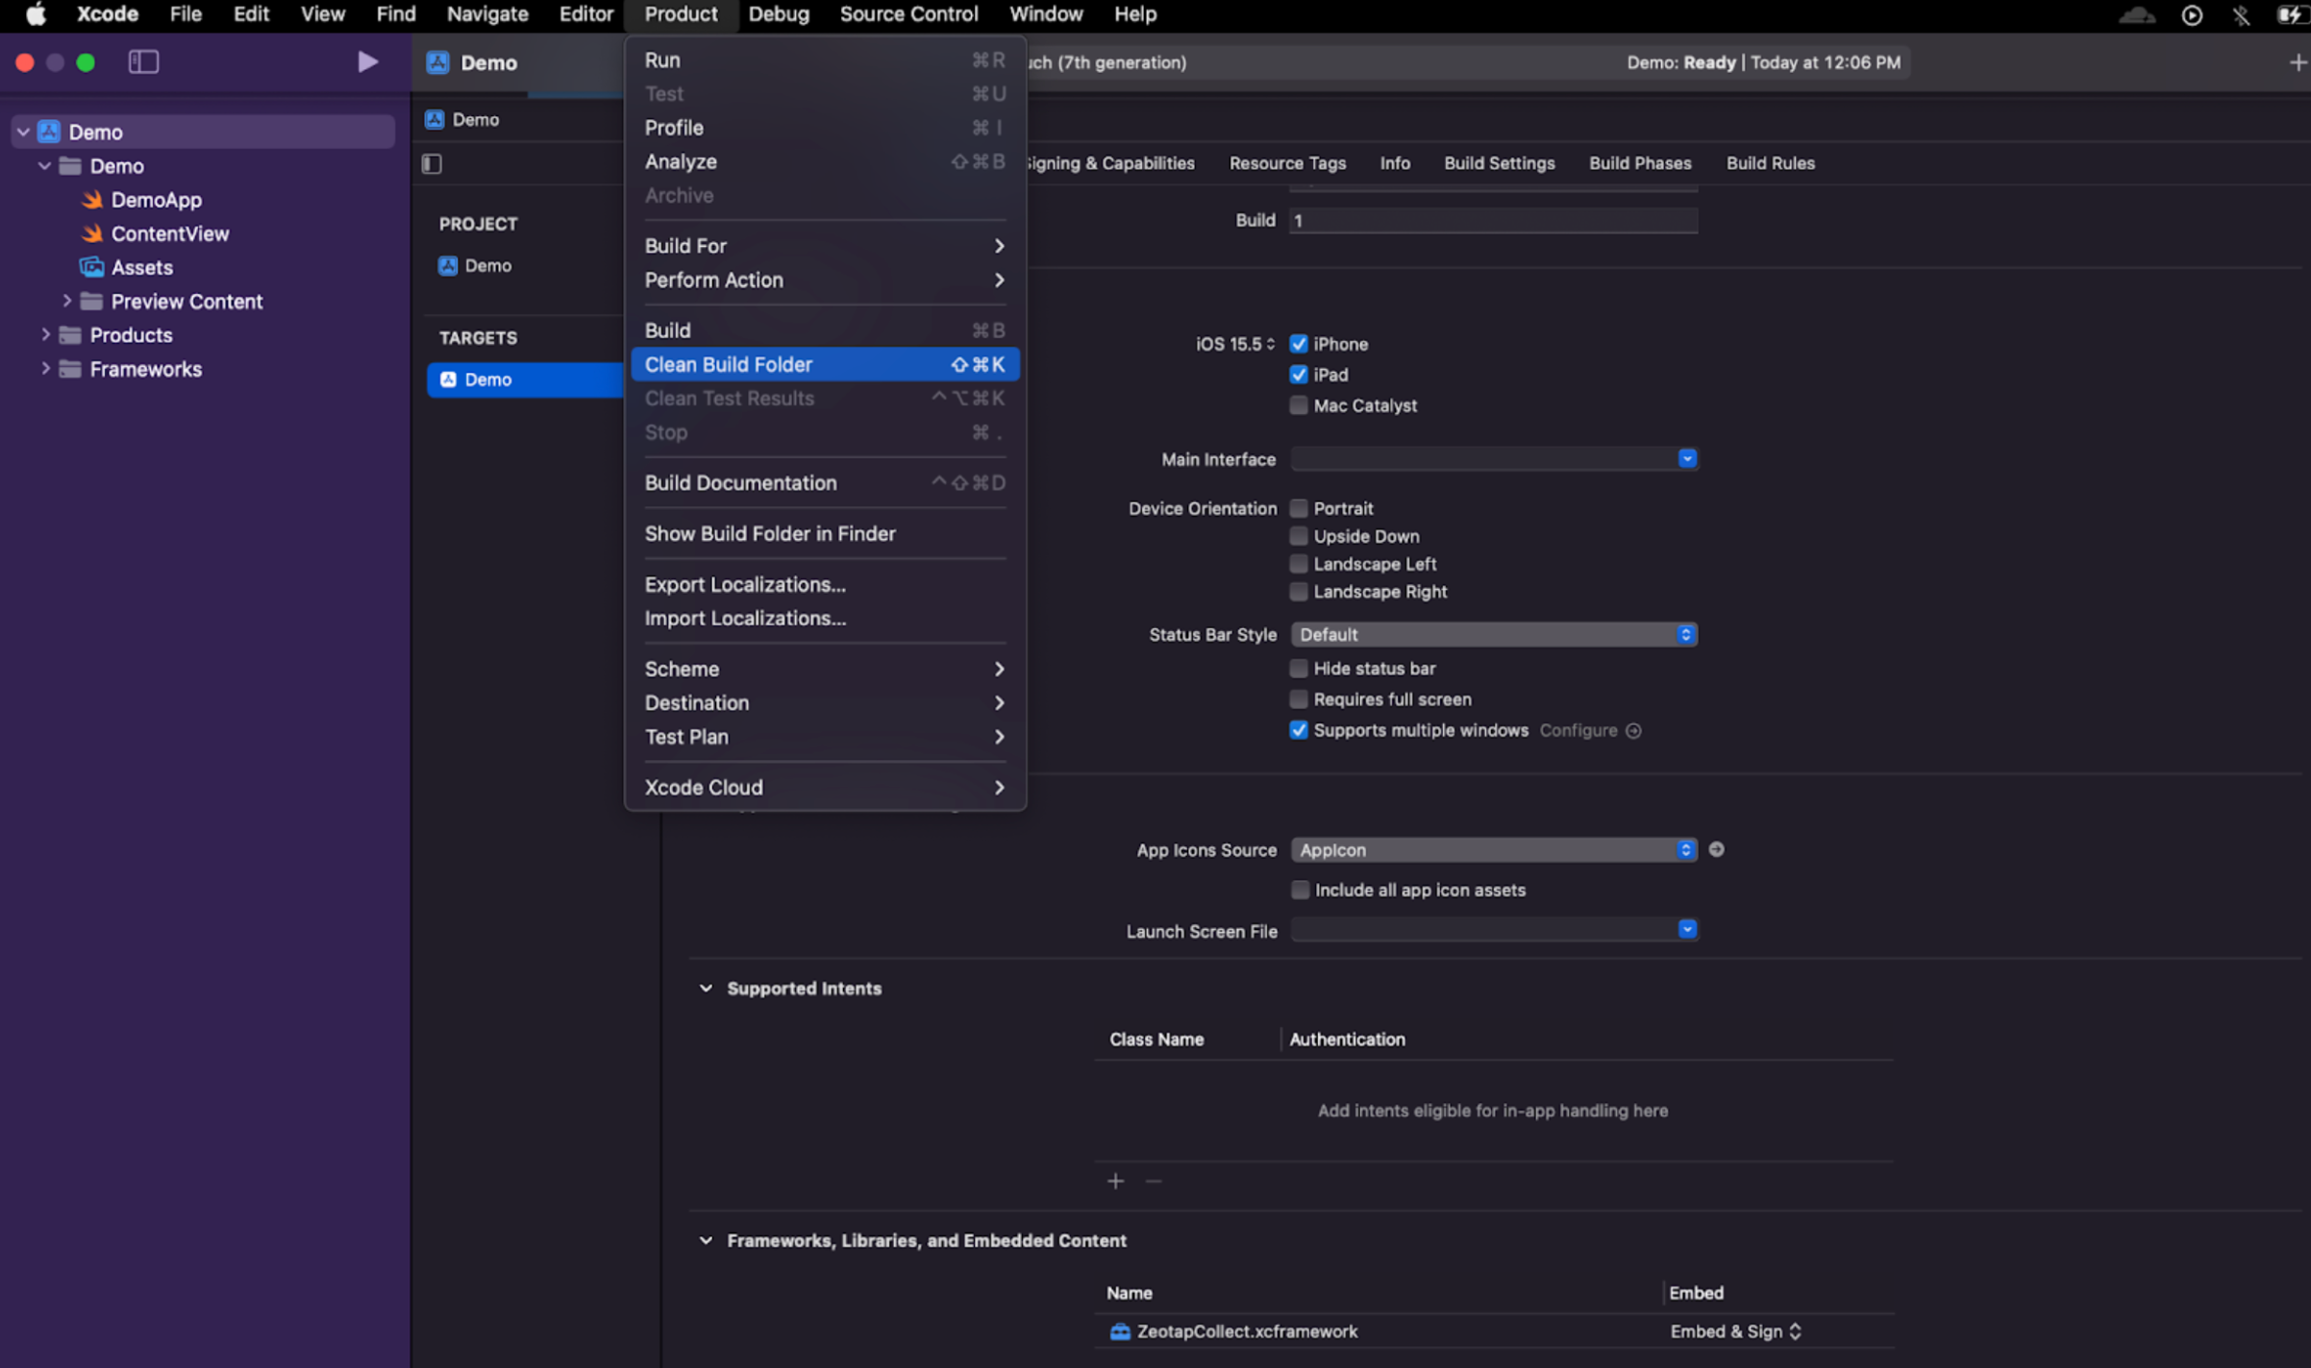Screen dimensions: 2311x1368
Task: Click the Configure link
Action: 1578,730
